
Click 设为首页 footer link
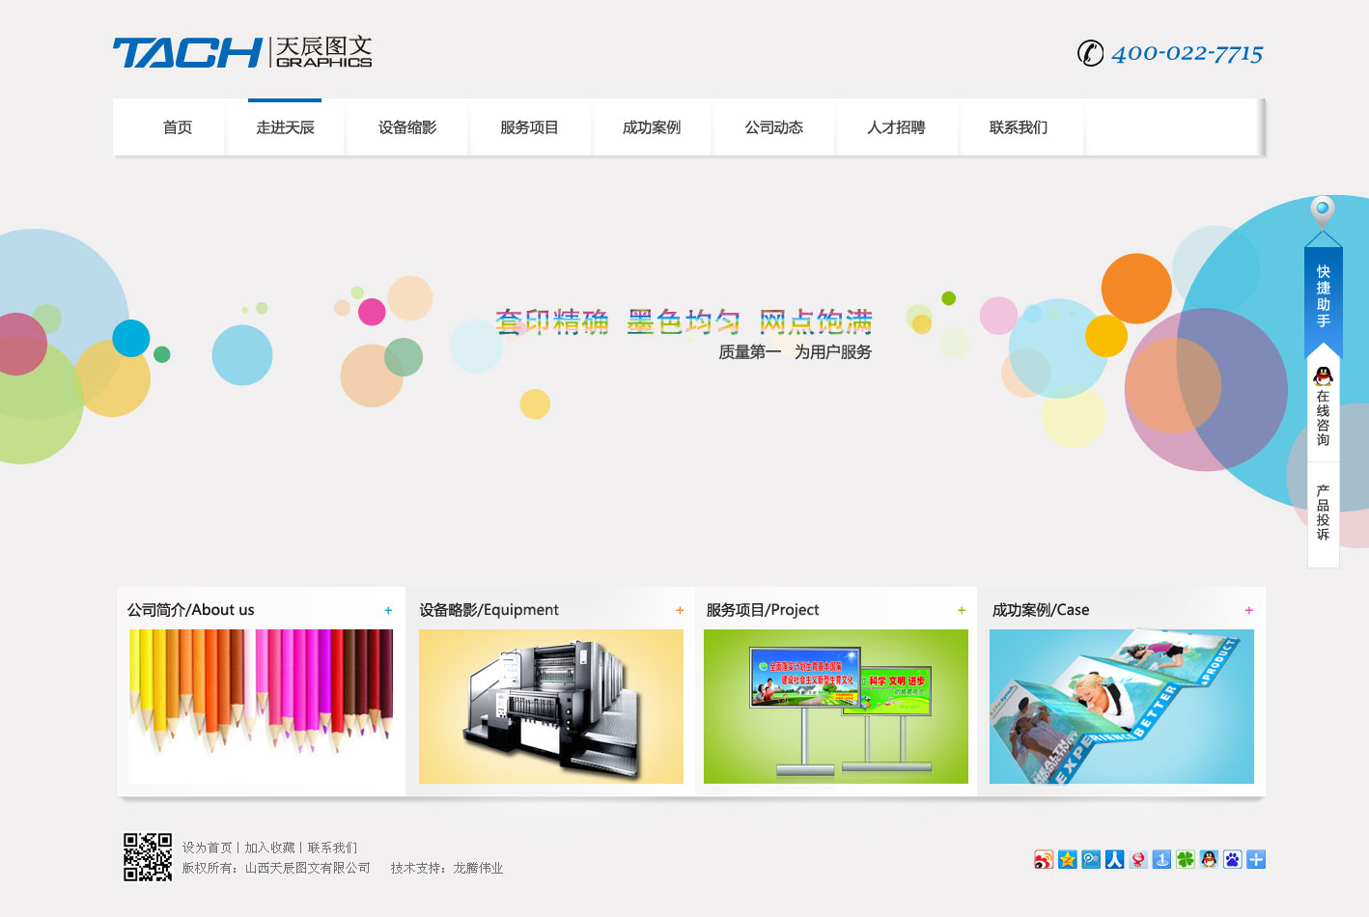click(x=208, y=848)
